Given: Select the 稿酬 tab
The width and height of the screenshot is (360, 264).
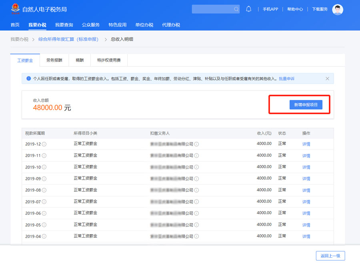Looking at the screenshot, I should (x=80, y=60).
